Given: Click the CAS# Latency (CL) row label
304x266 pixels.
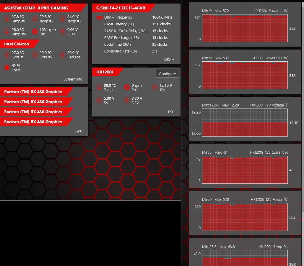Looking at the screenshot, I should click(x=119, y=24).
